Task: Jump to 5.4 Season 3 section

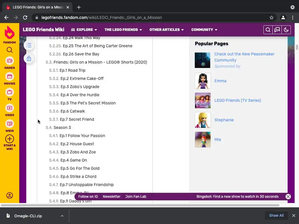Action: pyautogui.click(x=58, y=128)
